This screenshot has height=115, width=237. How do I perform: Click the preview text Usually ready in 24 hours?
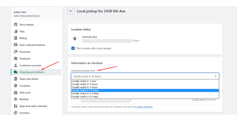pyautogui.click(x=204, y=100)
